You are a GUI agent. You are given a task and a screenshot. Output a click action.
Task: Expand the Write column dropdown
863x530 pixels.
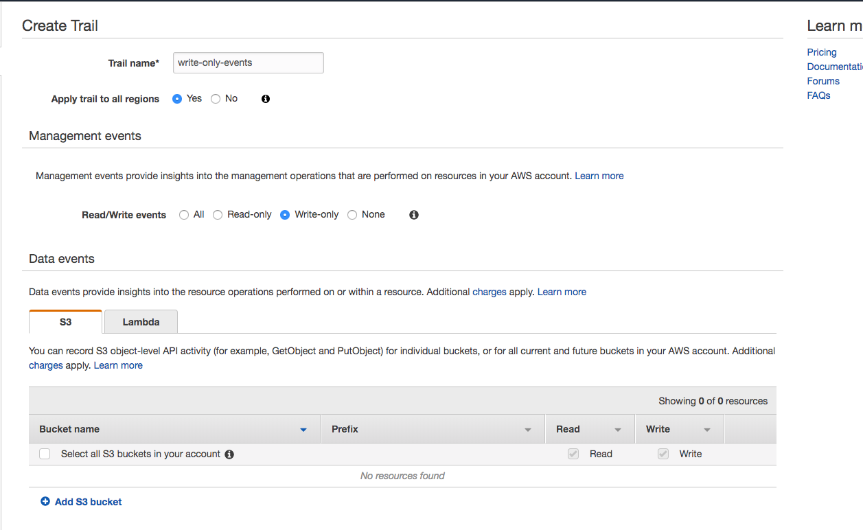(706, 429)
